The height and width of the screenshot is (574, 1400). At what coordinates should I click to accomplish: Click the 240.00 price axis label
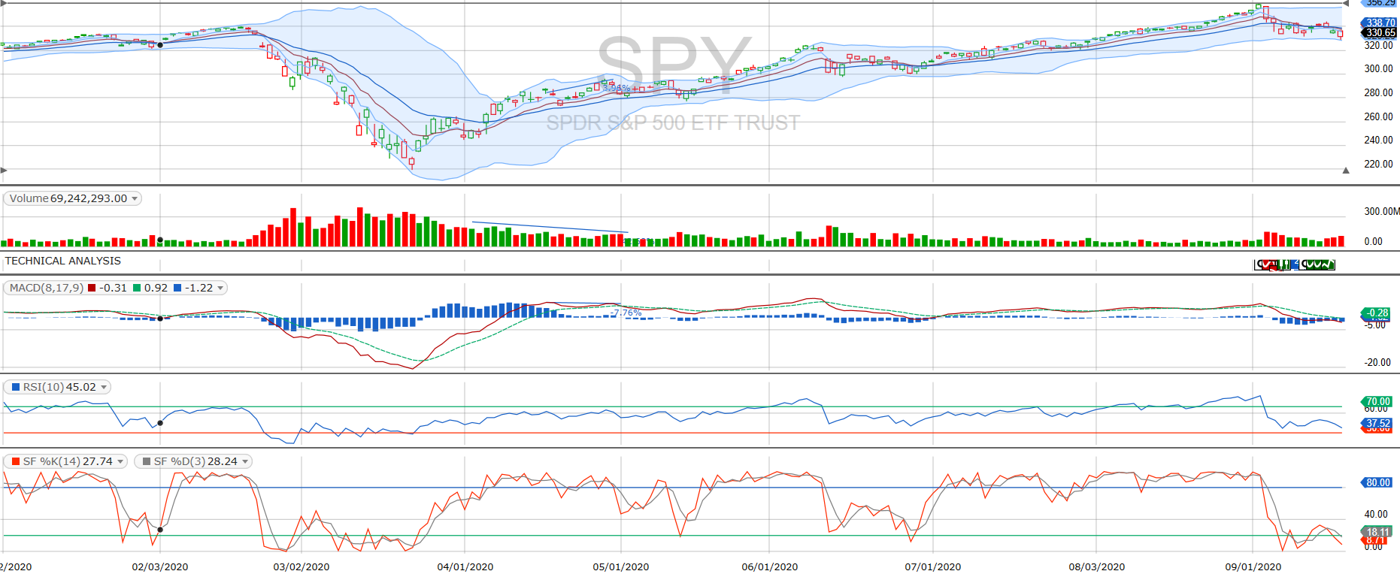point(1379,140)
